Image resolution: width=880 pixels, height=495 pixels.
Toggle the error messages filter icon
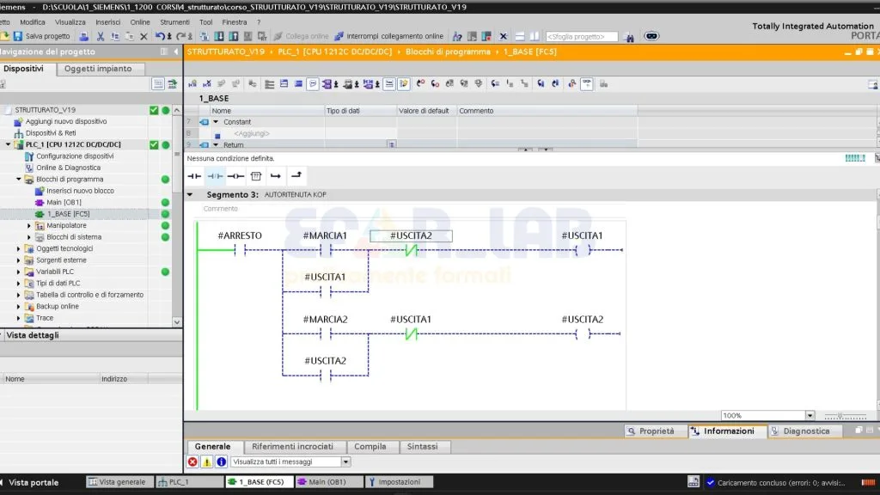[192, 461]
